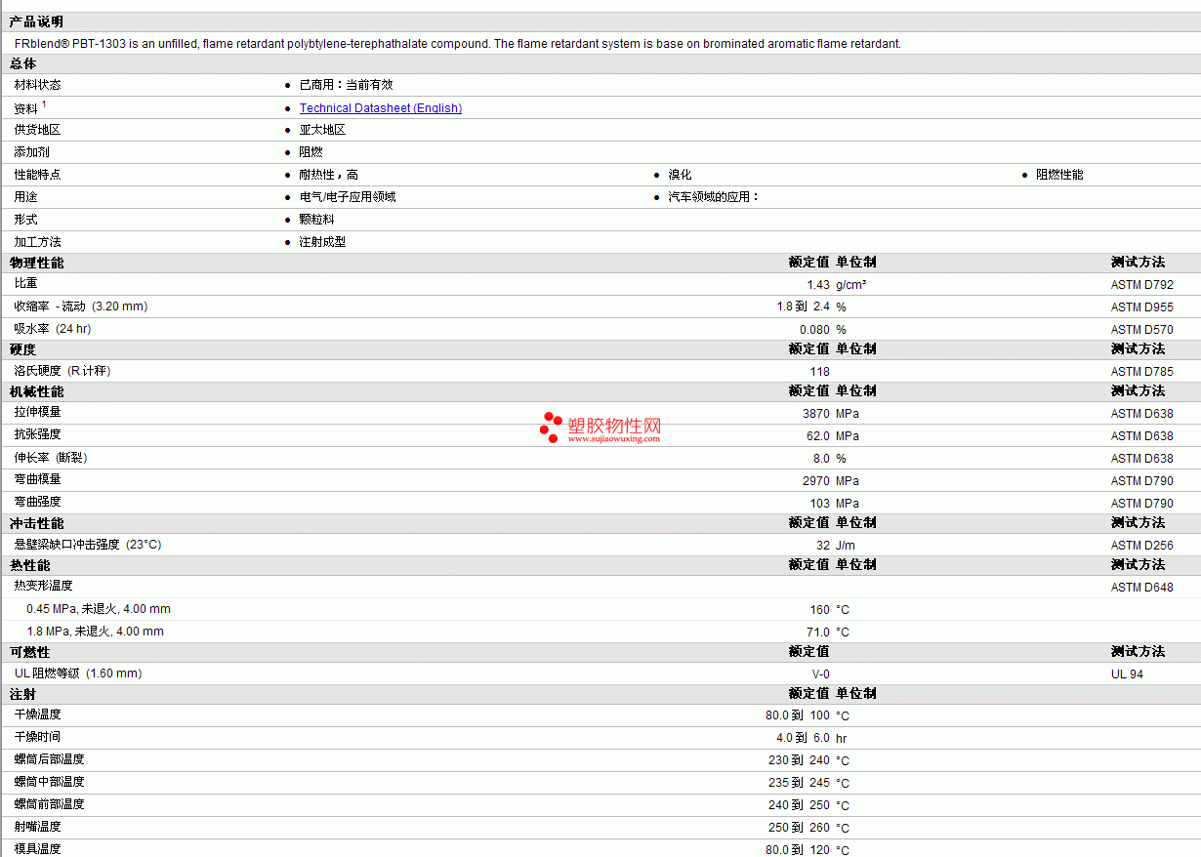Image resolution: width=1201 pixels, height=857 pixels.
Task: Click the 电气/电子应用领域 use entry
Action: [348, 197]
